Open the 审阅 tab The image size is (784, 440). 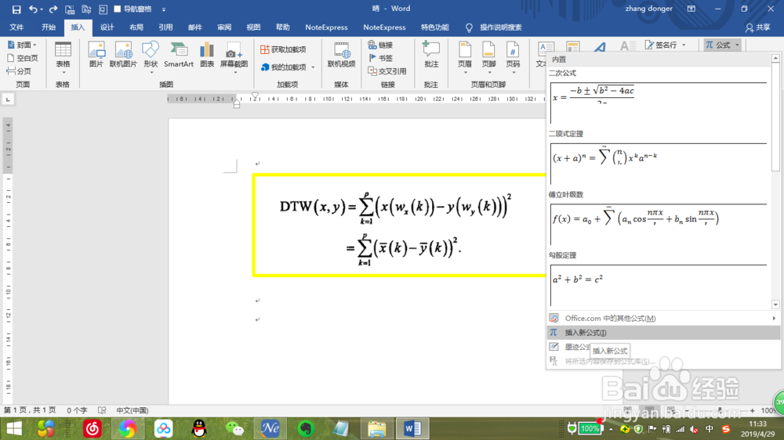[224, 27]
